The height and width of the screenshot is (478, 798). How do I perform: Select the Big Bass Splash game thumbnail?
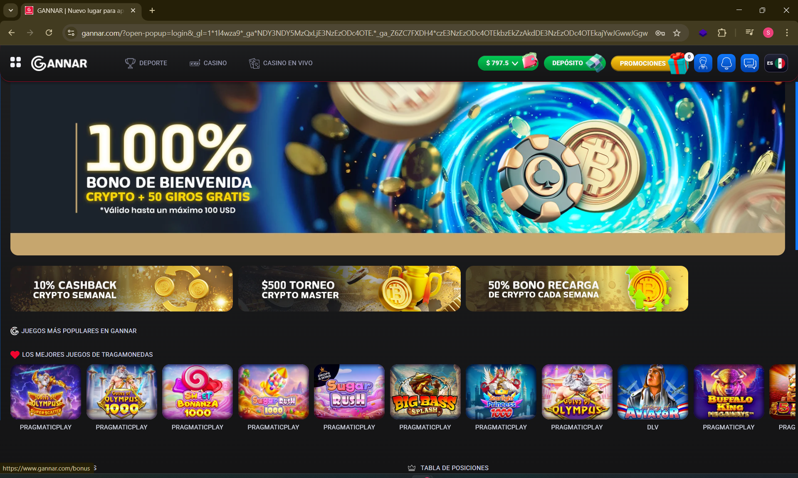pyautogui.click(x=425, y=392)
